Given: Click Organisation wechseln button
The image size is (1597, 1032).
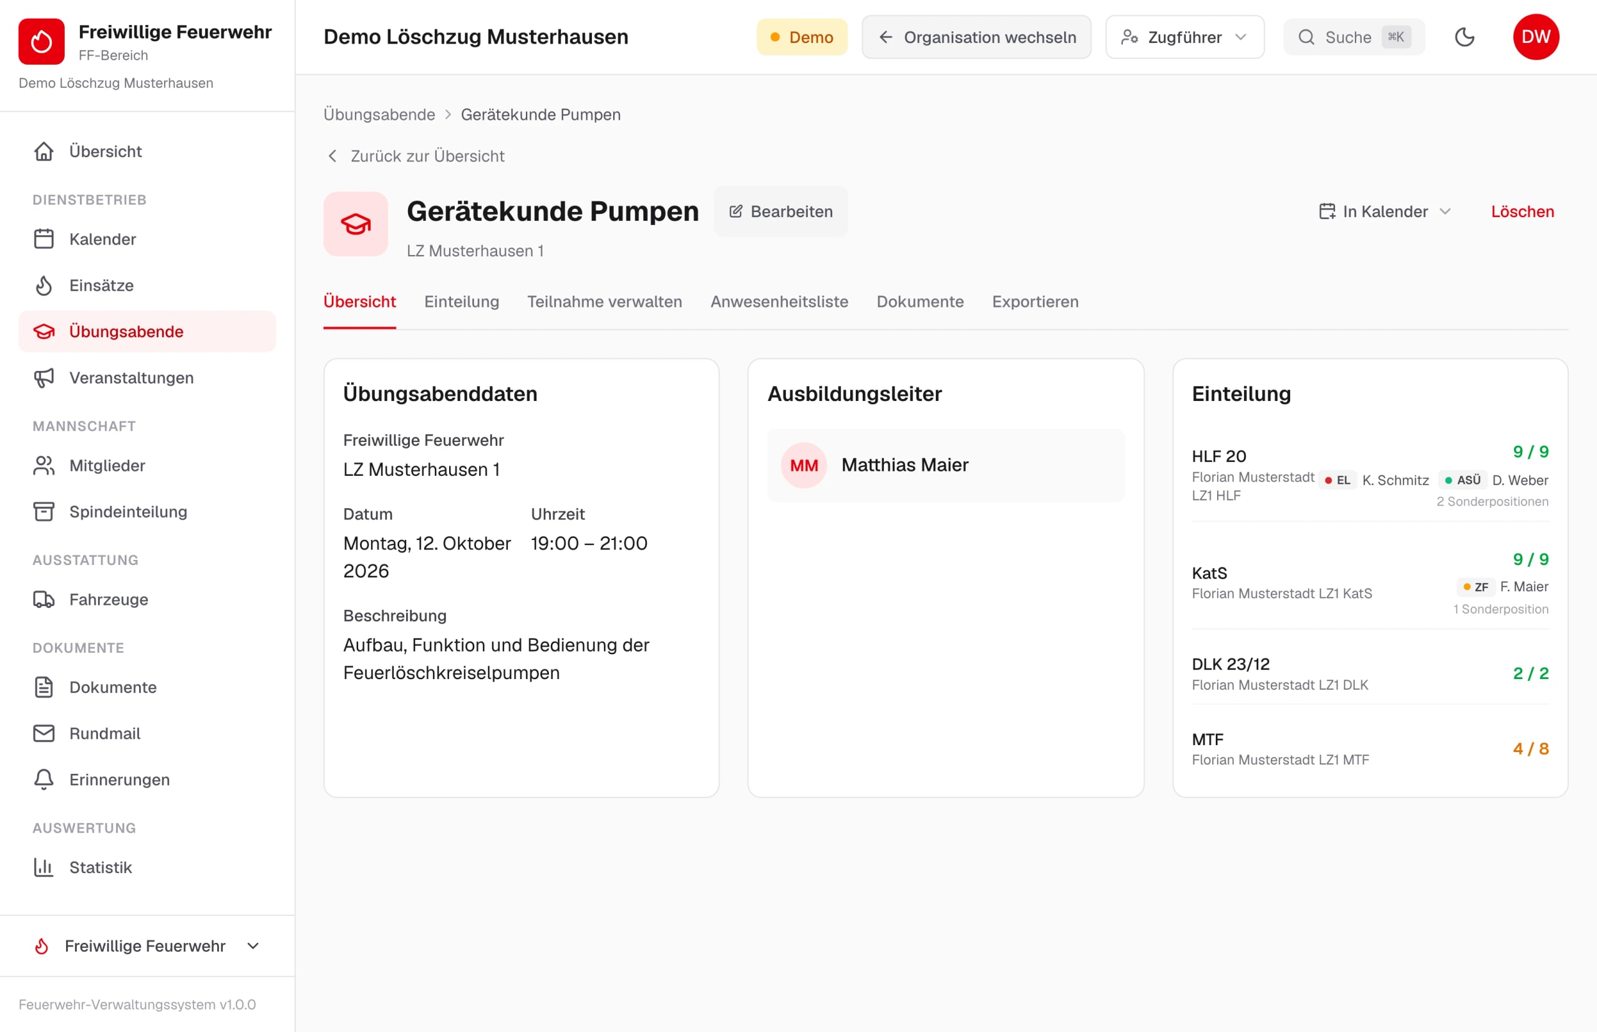Looking at the screenshot, I should [x=977, y=37].
